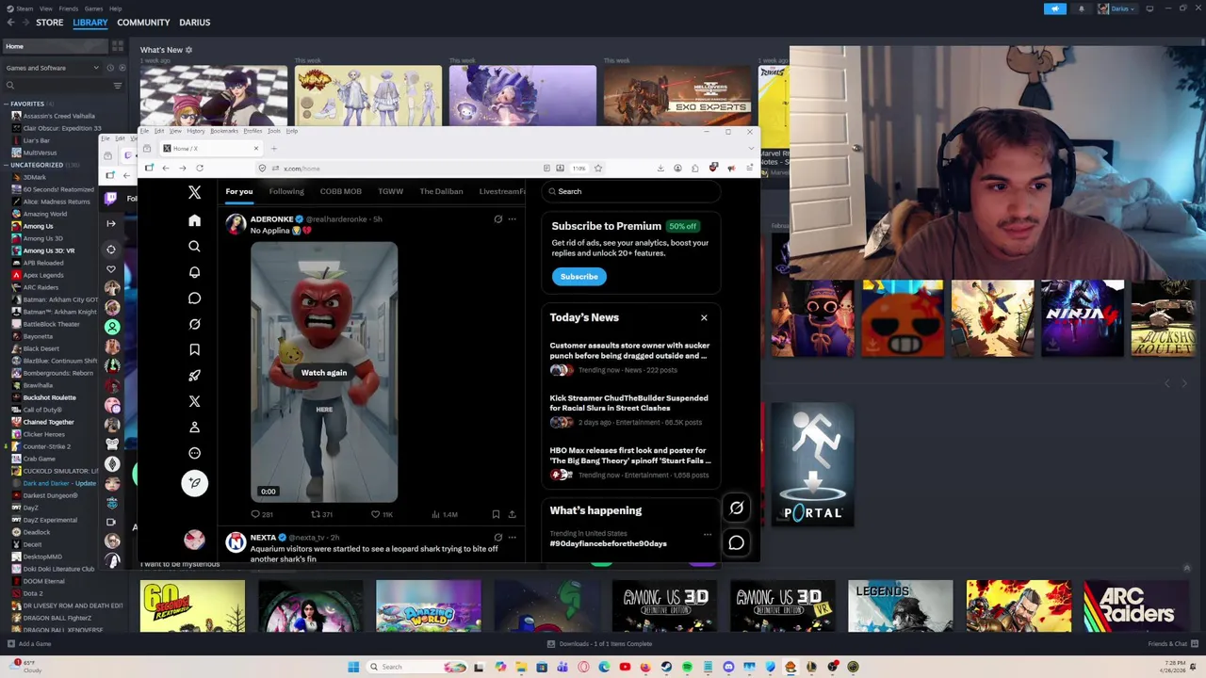Open the Bookmarks menu in browser menubar

224,131
